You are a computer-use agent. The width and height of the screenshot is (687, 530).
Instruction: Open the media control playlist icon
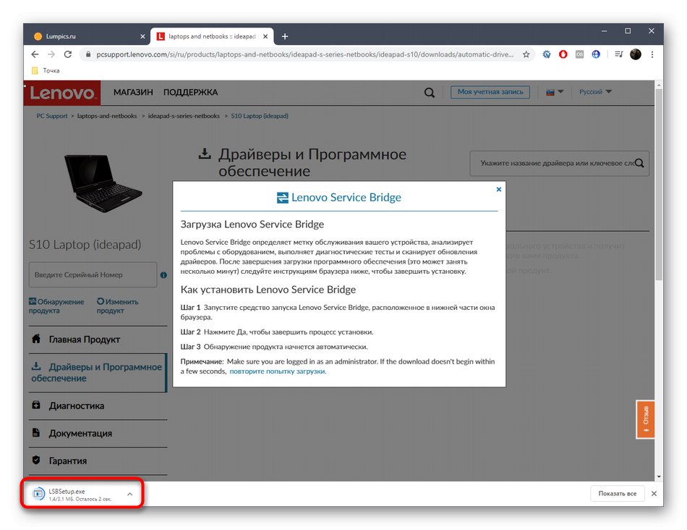[618, 54]
